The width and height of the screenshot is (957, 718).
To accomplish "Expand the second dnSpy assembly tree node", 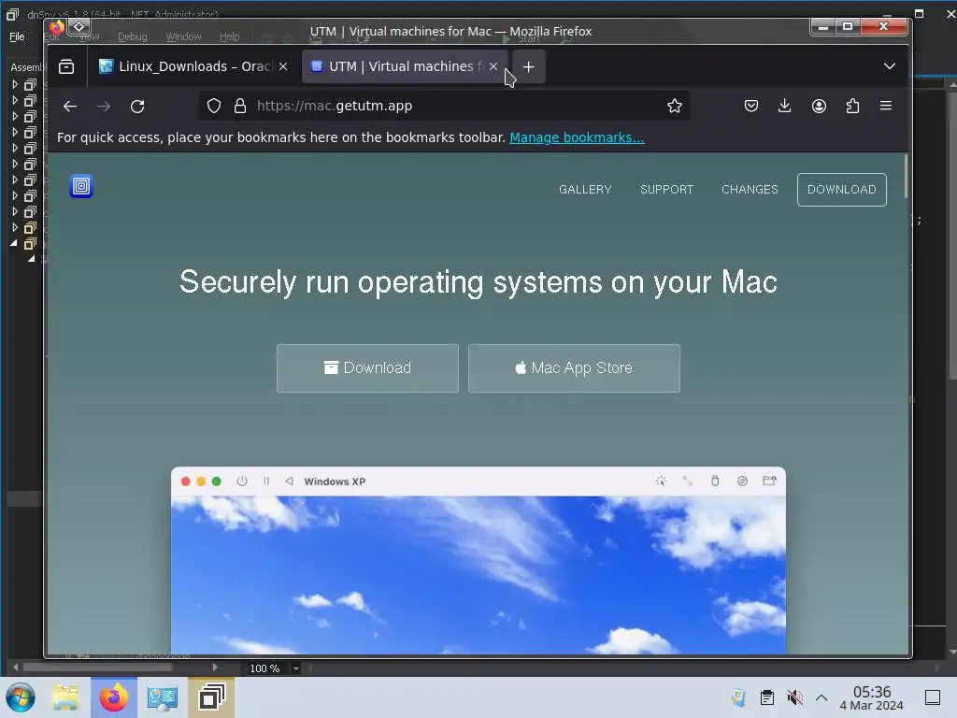I will 15,100.
